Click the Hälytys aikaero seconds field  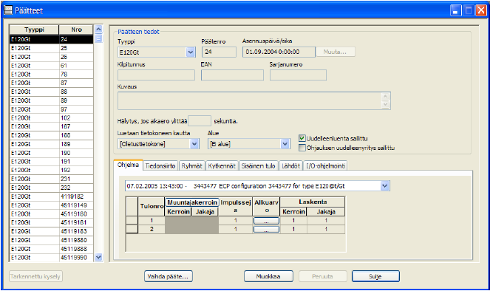(x=200, y=121)
